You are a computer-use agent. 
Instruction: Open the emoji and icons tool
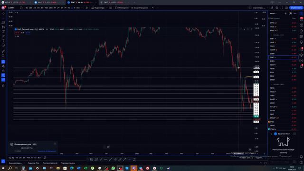3,45
